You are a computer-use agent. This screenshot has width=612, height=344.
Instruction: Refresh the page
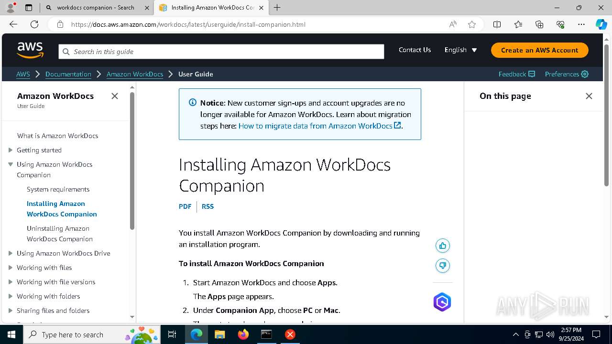[34, 24]
